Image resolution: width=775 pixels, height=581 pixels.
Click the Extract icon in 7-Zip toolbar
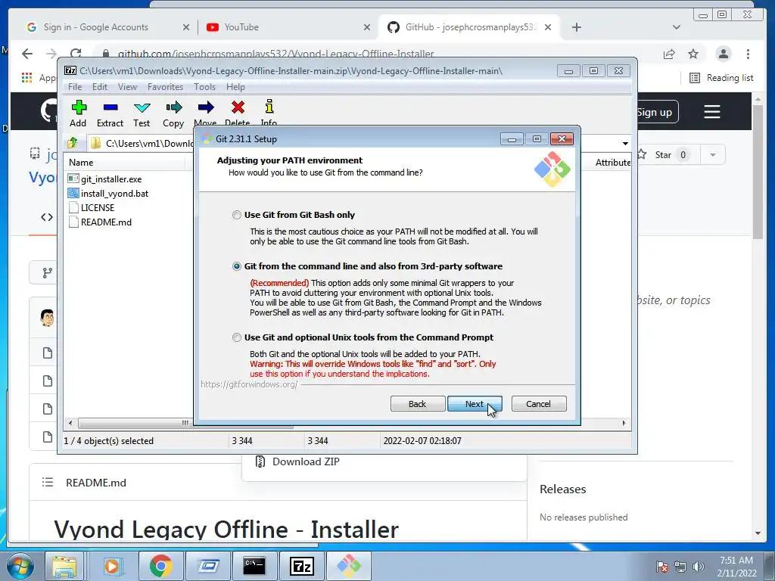110,107
